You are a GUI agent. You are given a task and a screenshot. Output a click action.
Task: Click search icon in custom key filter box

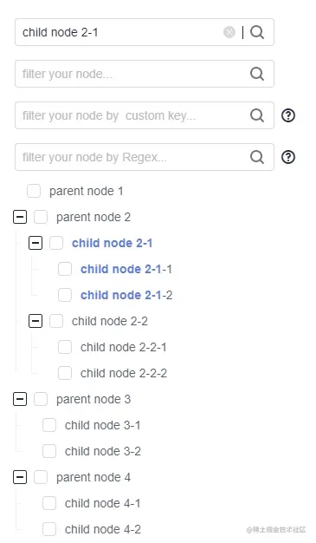point(257,115)
